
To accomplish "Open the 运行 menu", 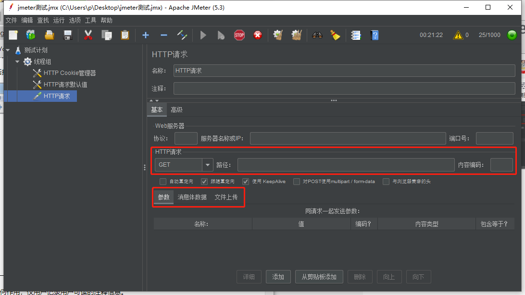I will click(59, 20).
